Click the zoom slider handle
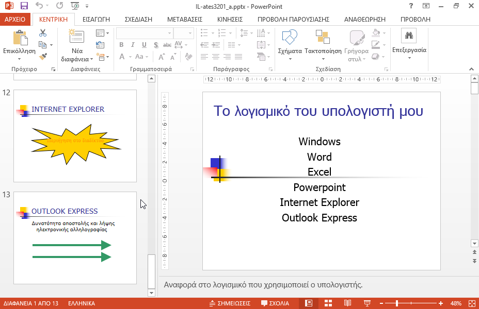479x309 pixels. [x=397, y=303]
